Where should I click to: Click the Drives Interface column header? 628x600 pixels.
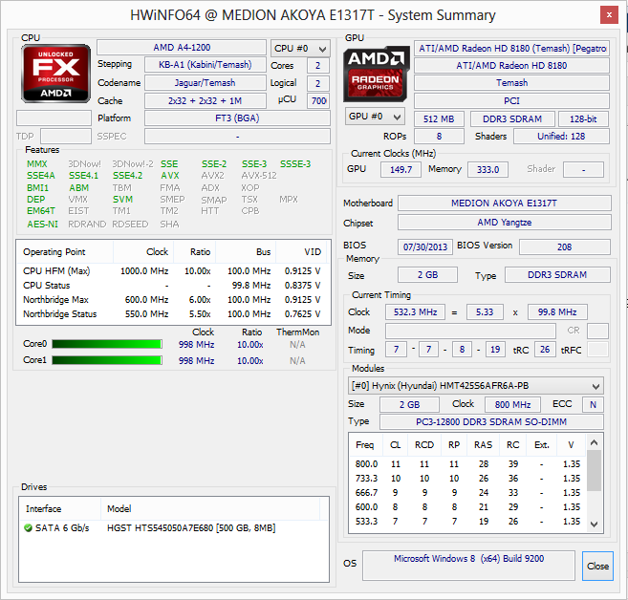point(59,508)
